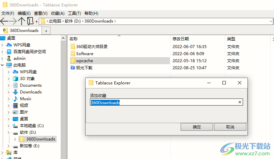This screenshot has width=274, height=159.
Task: Click 此电脑 in the address breadcrumb
Action: pyautogui.click(x=55, y=21)
